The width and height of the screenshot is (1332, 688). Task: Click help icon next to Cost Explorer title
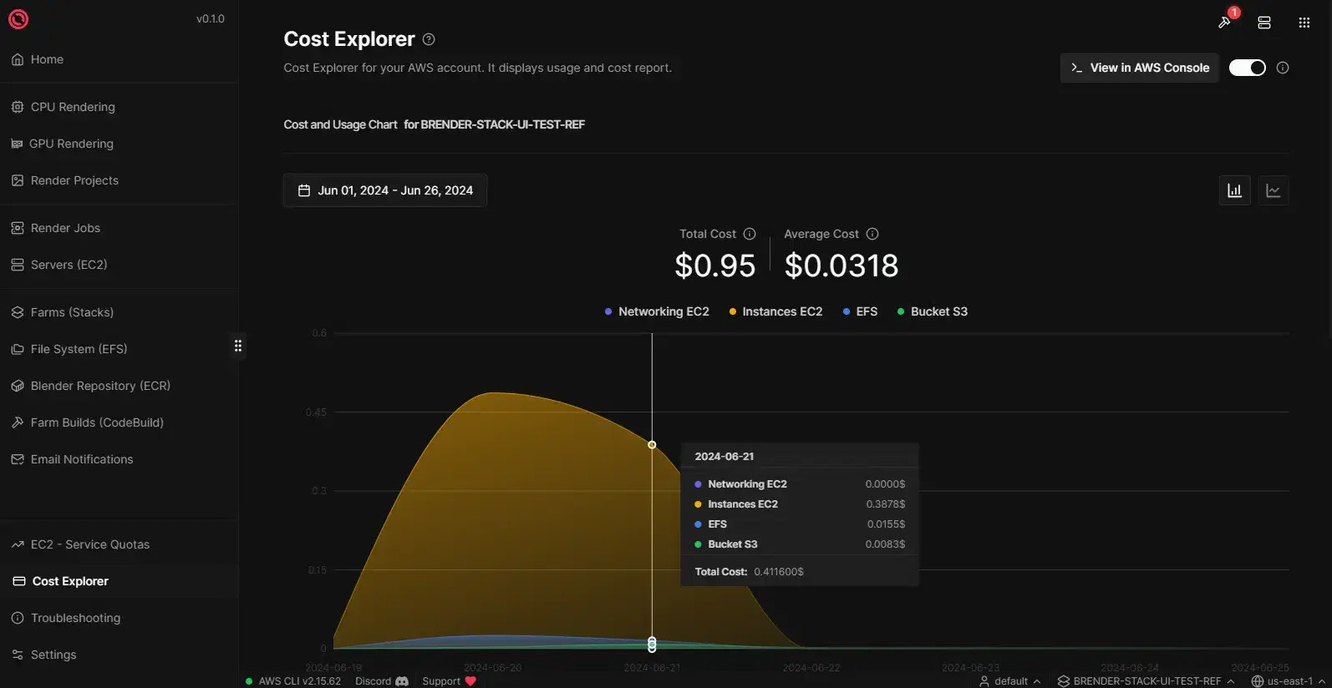[x=429, y=39]
